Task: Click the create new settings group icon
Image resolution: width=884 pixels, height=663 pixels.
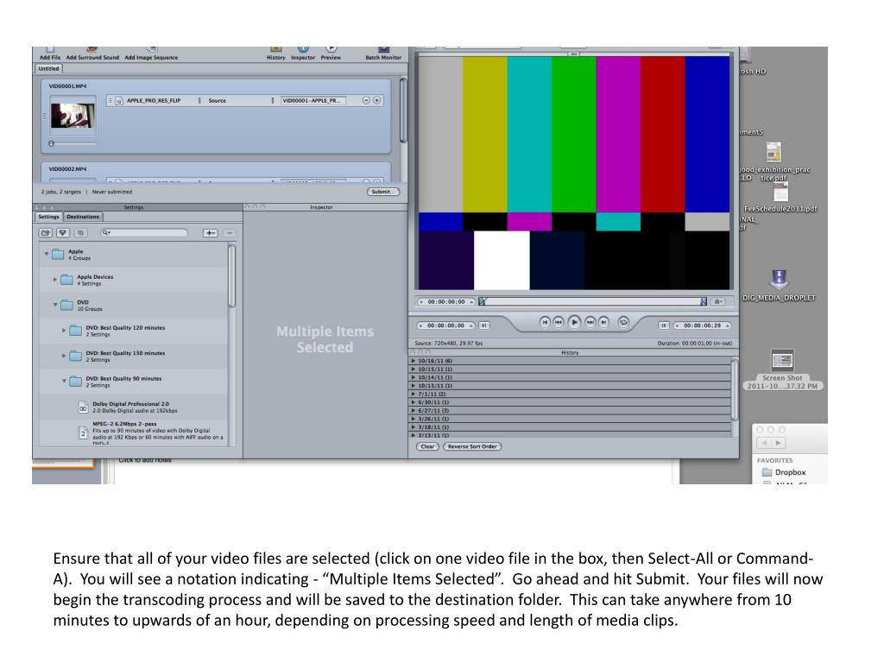Action: coord(46,233)
